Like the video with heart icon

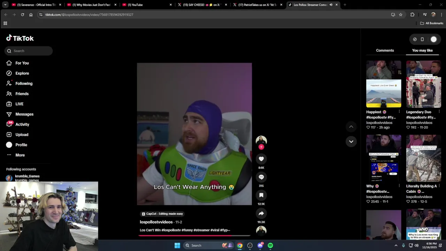point(261,159)
